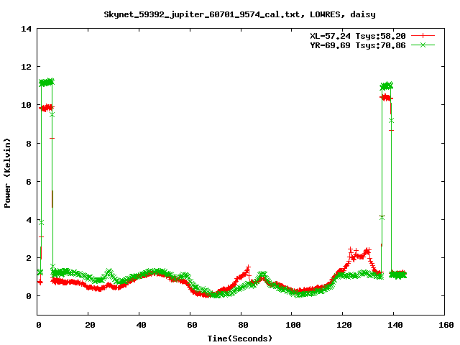The width and height of the screenshot is (460, 345).
Task: Click the red plateau top of the first calibration spike
Action: [47, 108]
